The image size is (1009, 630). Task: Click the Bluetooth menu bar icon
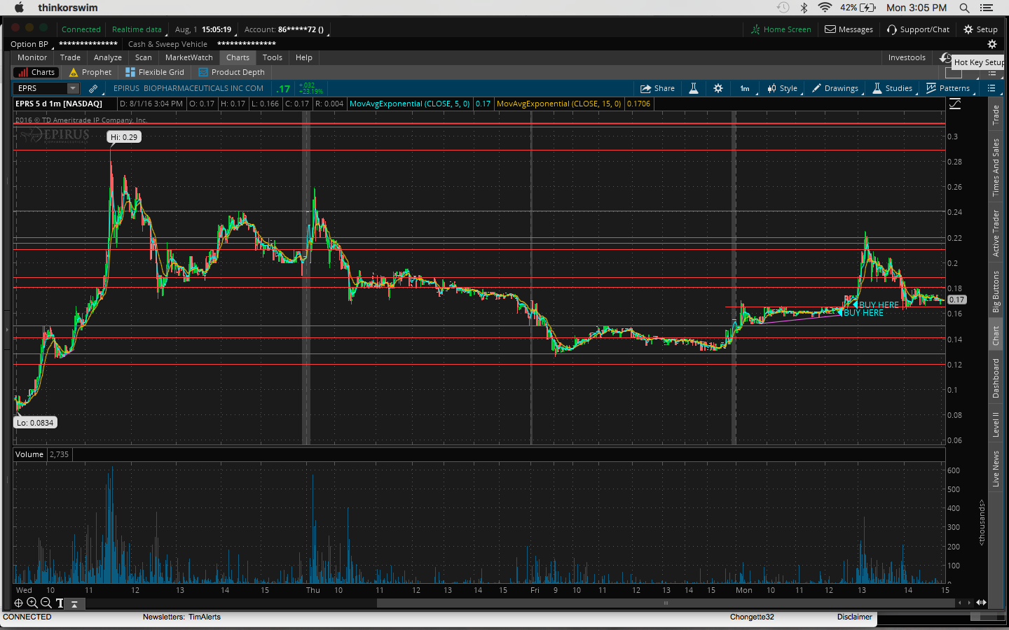[x=804, y=8]
